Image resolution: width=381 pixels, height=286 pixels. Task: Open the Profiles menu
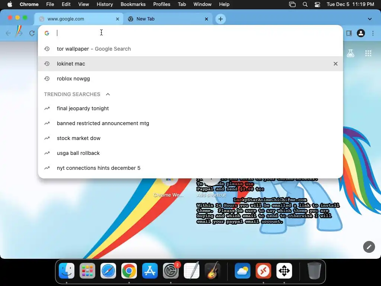pos(161,4)
